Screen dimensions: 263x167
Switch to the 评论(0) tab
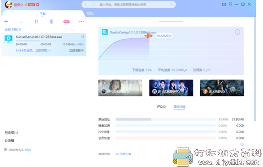tap(162, 107)
